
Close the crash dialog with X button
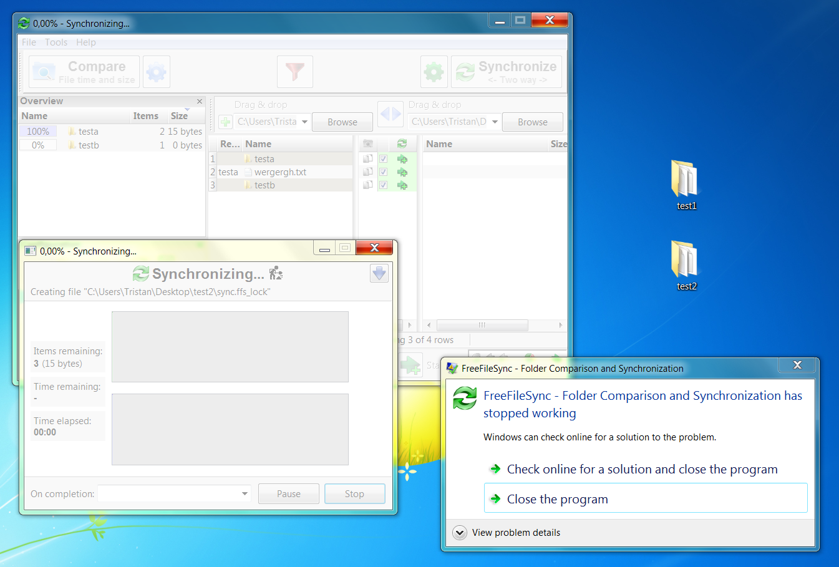click(797, 365)
